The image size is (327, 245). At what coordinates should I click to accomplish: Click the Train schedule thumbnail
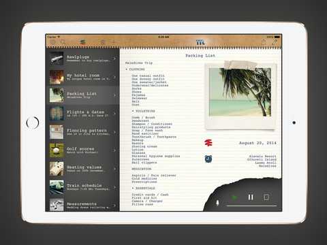pos(57,187)
